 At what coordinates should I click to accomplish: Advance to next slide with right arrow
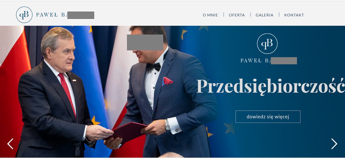334,144
